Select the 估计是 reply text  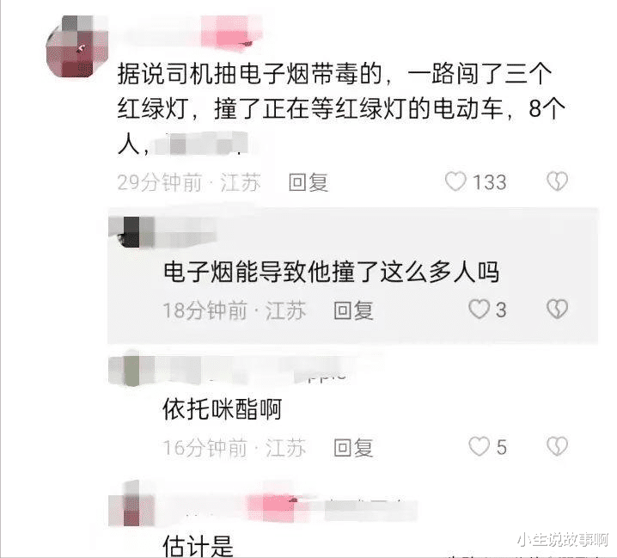[x=199, y=545]
